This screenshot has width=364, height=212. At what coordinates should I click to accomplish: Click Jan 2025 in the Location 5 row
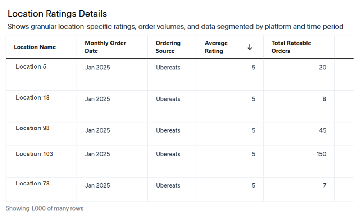click(x=97, y=68)
